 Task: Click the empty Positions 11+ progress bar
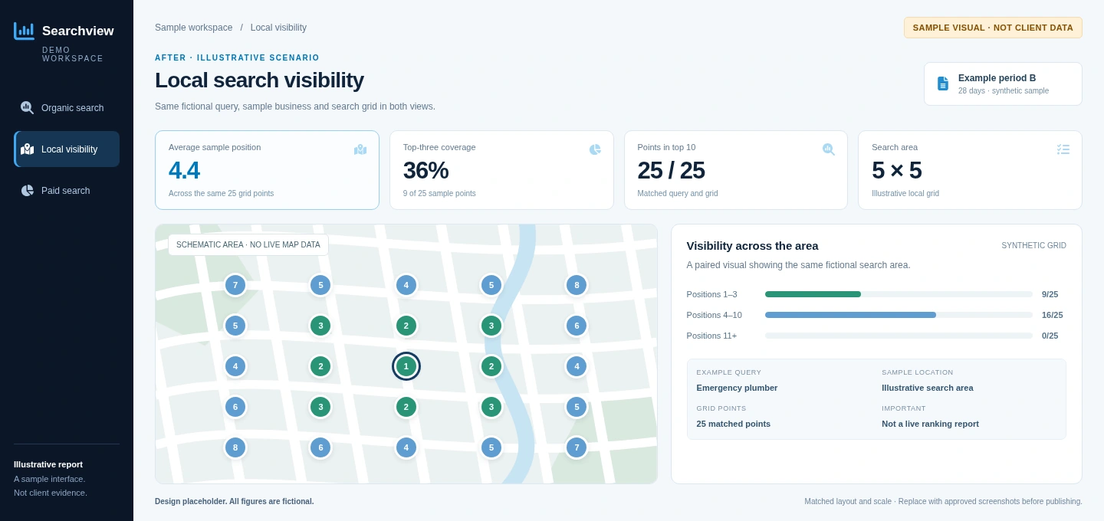point(899,336)
